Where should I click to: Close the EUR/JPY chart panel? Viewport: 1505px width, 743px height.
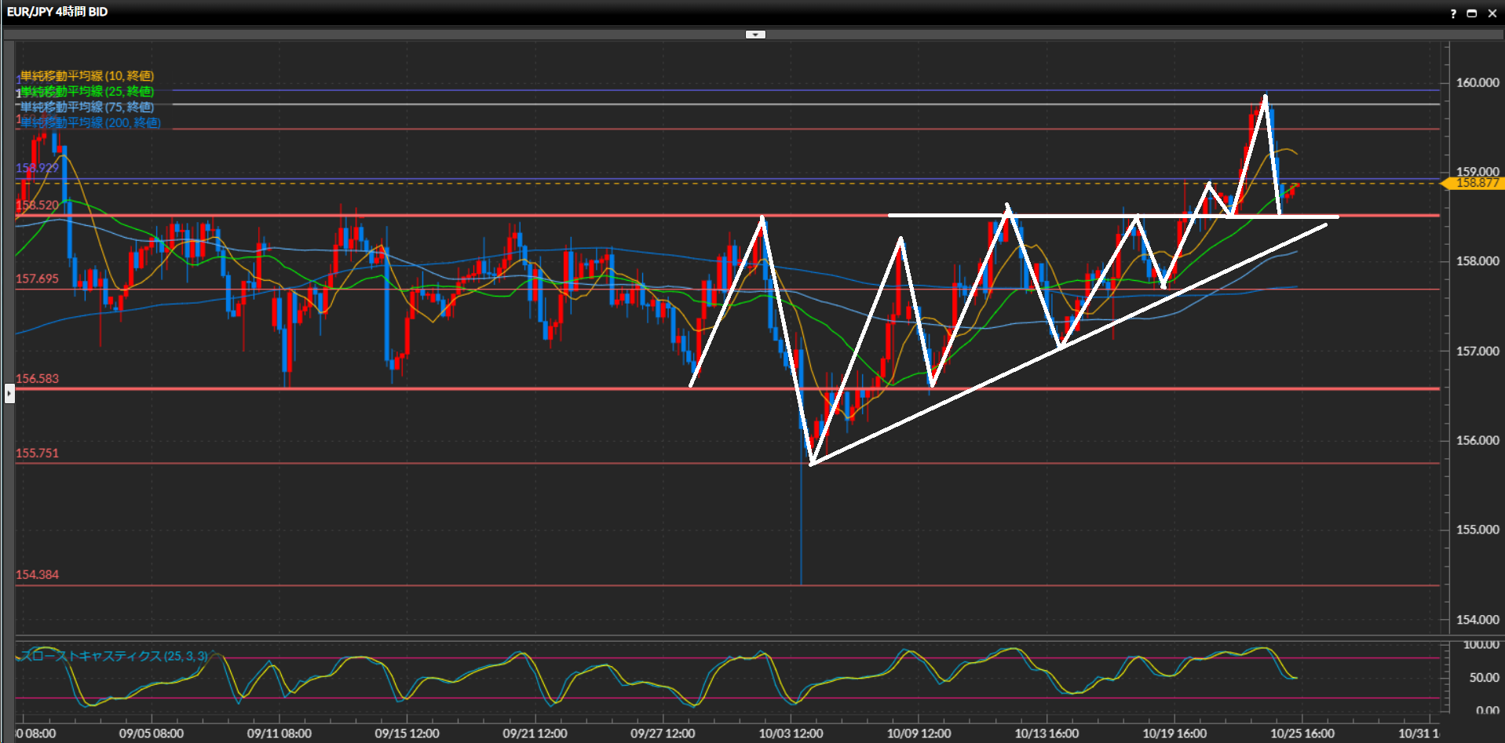coord(1492,13)
